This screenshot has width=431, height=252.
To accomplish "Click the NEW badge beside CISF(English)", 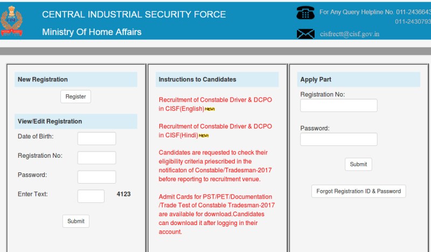I will pos(210,109).
